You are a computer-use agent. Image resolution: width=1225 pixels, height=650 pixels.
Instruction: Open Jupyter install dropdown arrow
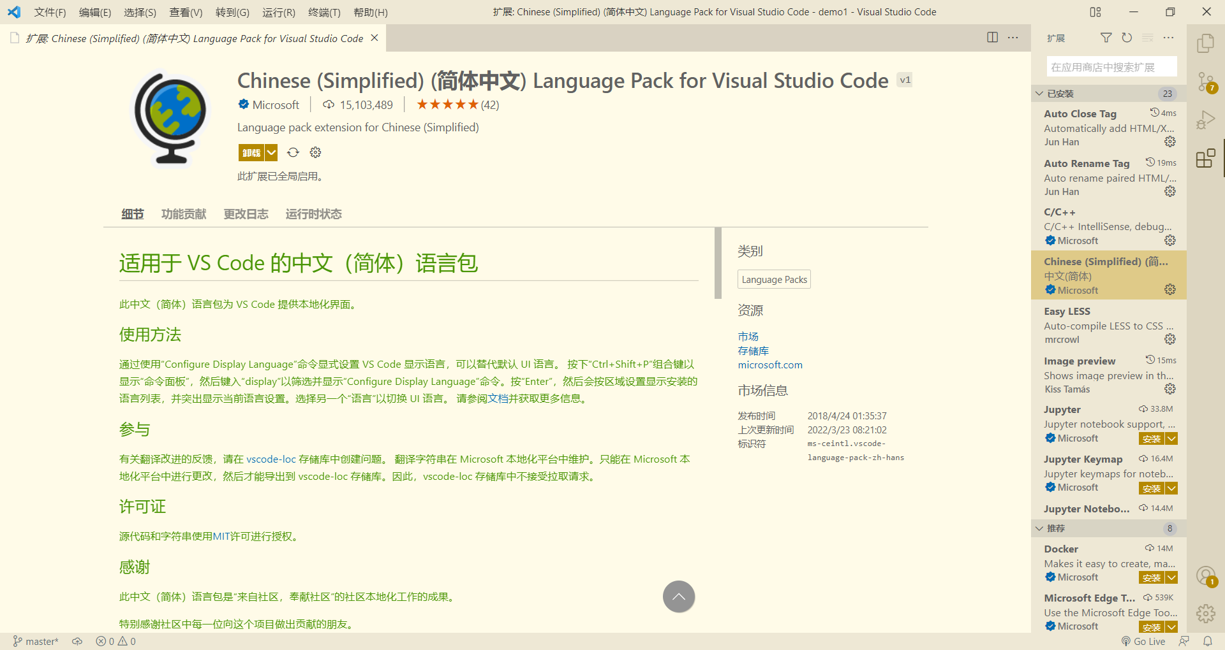pyautogui.click(x=1171, y=438)
